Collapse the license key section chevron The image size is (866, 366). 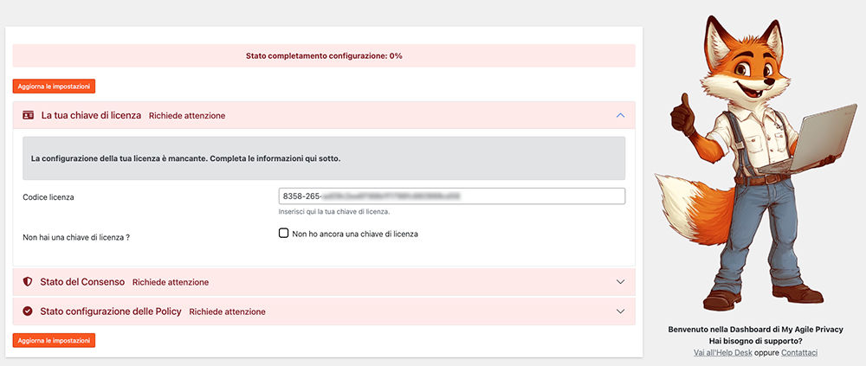pos(619,115)
